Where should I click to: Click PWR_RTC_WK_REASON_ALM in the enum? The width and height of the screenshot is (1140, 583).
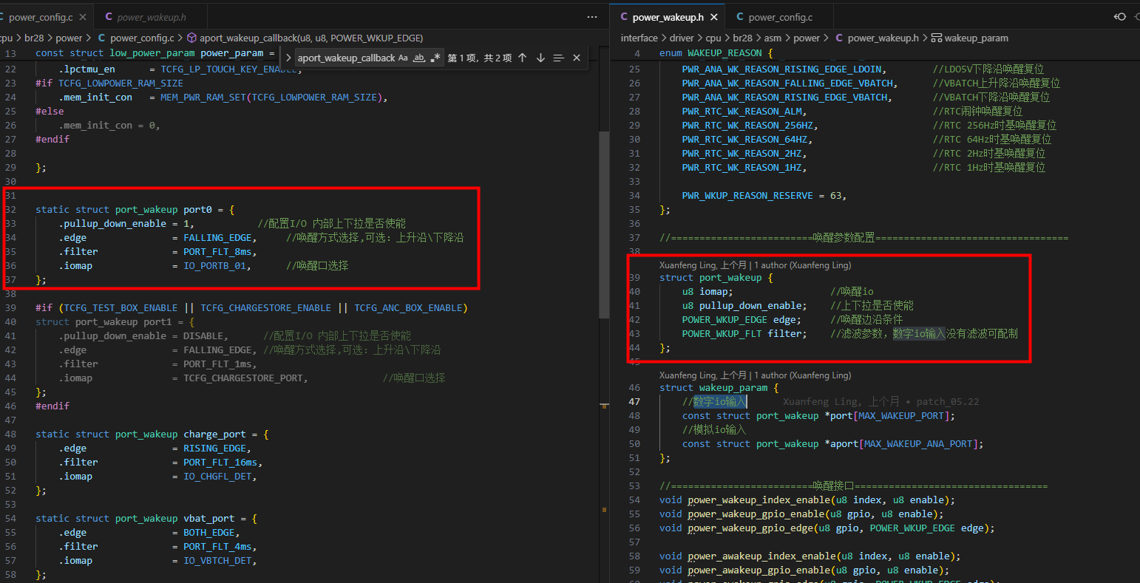coord(742,112)
